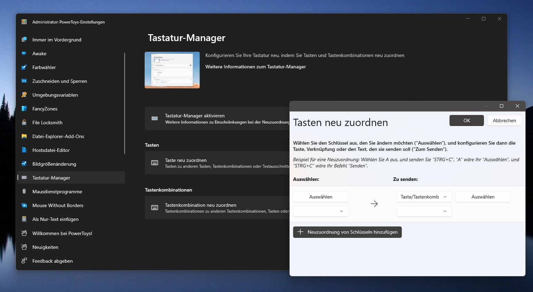Click the Auswählen button beside the Taste/Tastenkomb dropdown
Viewport: 533px width, 292px height.
pos(483,197)
